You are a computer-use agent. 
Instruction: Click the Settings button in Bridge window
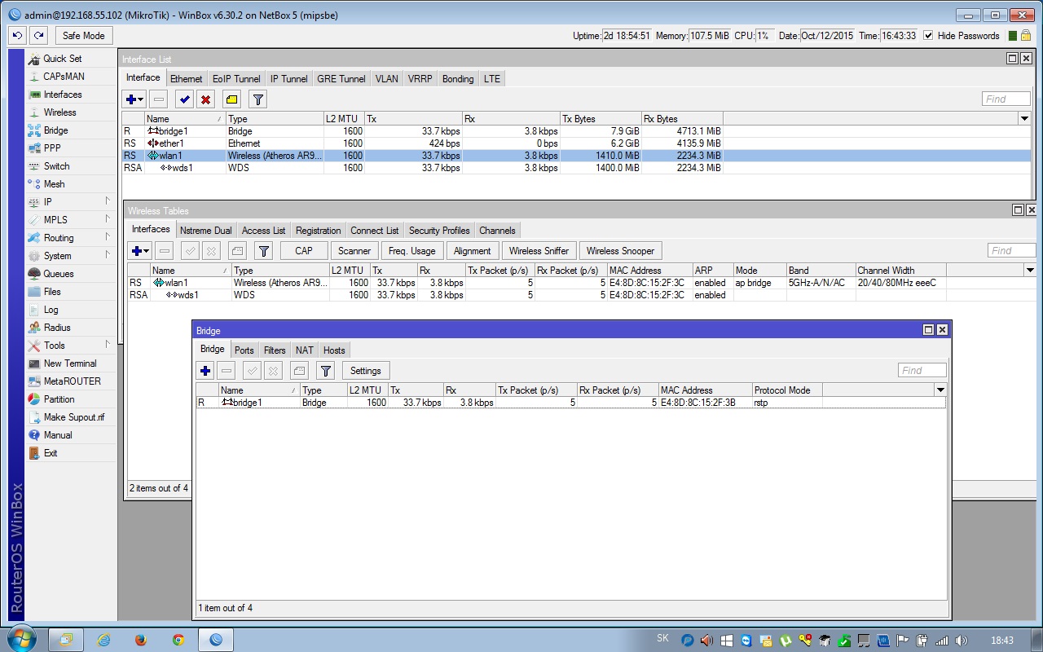tap(366, 371)
